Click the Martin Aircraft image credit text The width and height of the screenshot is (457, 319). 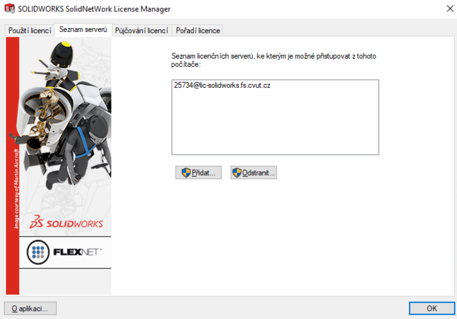click(17, 188)
